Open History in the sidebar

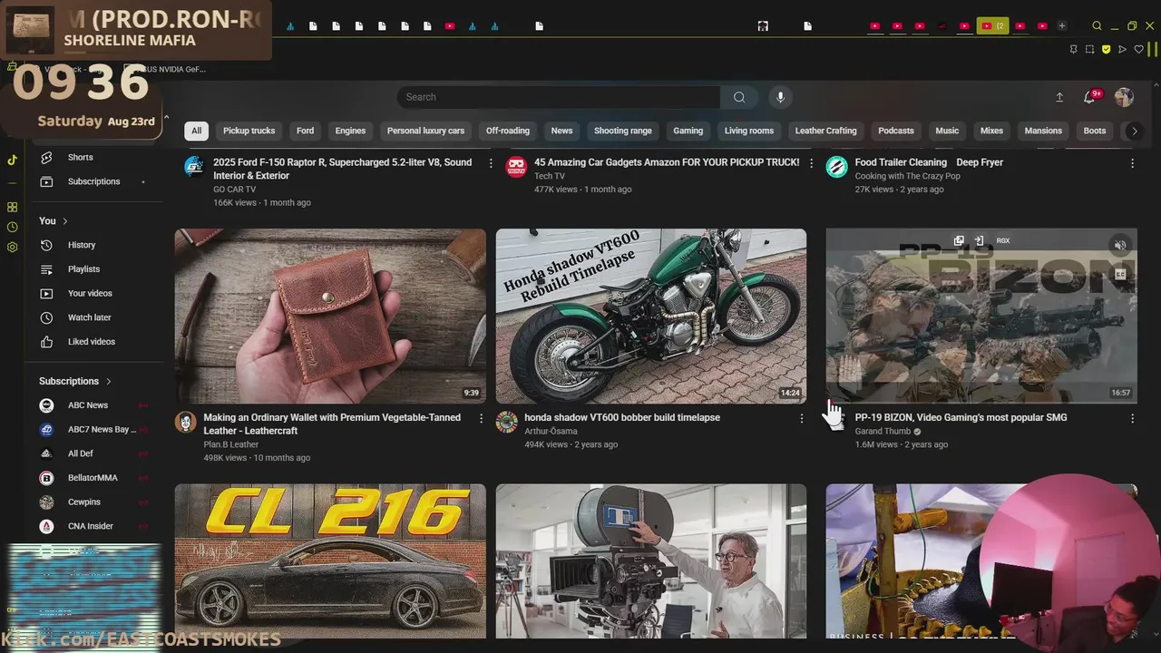82,245
